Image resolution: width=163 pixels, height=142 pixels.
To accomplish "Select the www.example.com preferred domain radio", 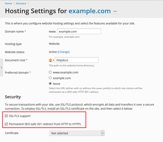I will [50, 72].
